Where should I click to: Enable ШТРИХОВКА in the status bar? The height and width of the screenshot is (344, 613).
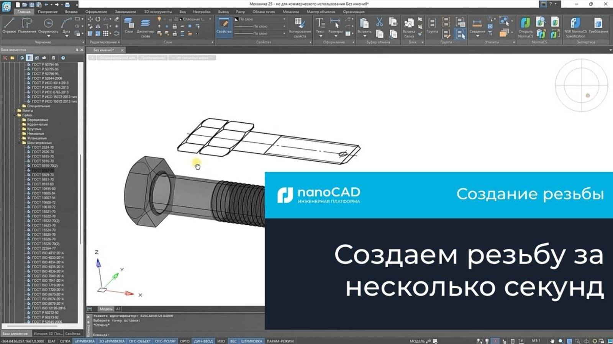[251, 341]
